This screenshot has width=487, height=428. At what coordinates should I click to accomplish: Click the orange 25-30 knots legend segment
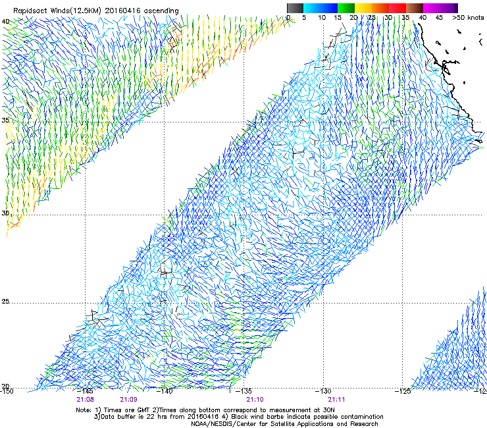coord(380,8)
